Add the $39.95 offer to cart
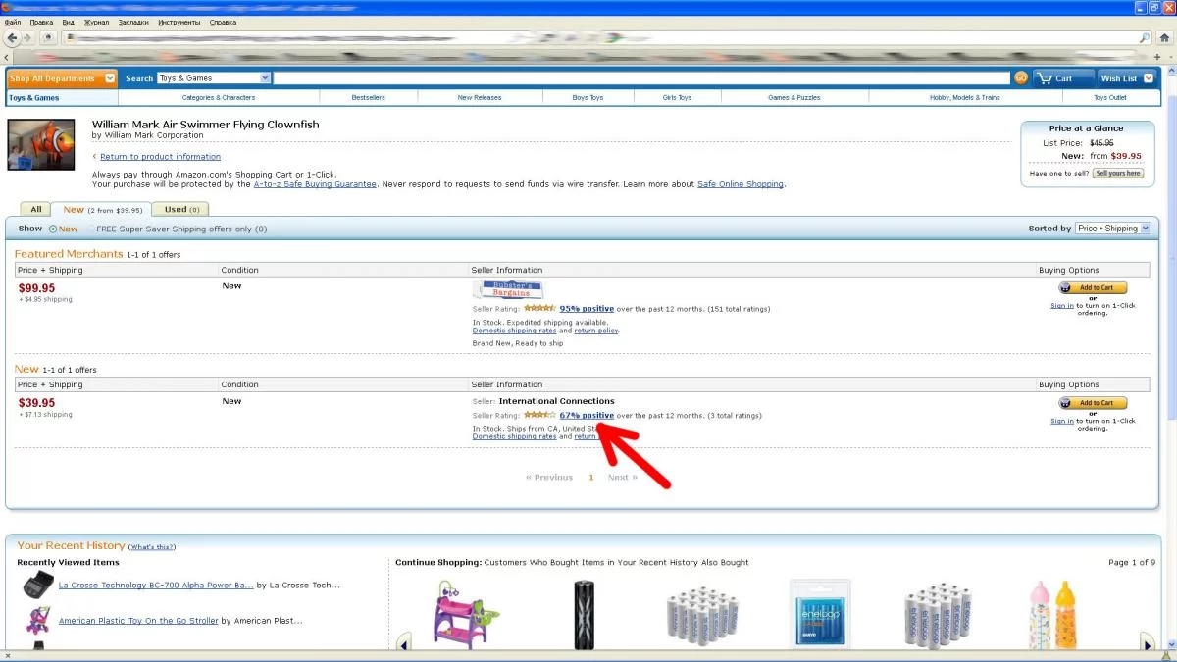 (x=1092, y=402)
